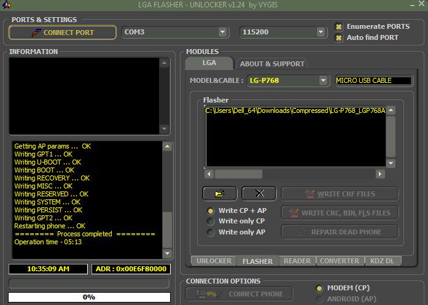Click the 'Writing GPT1 ... OK' log line

click(x=44, y=154)
